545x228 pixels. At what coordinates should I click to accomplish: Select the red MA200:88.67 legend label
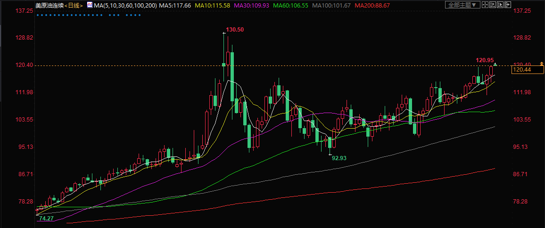click(372, 5)
